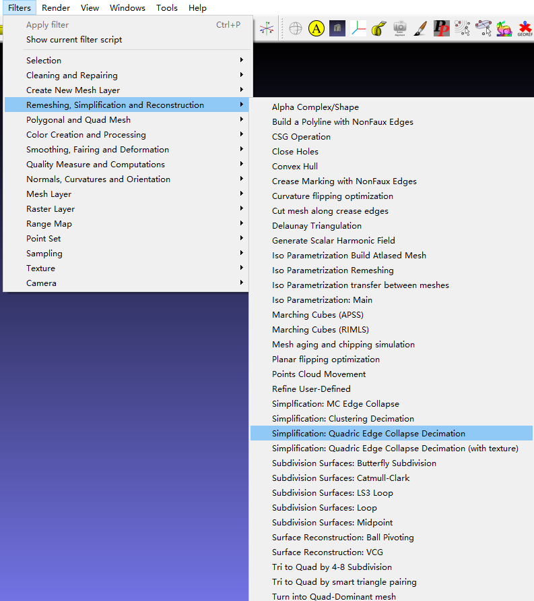Screen dimensions: 534x601
Task: Choose Build a Polyline with NonFaux Edges
Action: tap(392, 122)
